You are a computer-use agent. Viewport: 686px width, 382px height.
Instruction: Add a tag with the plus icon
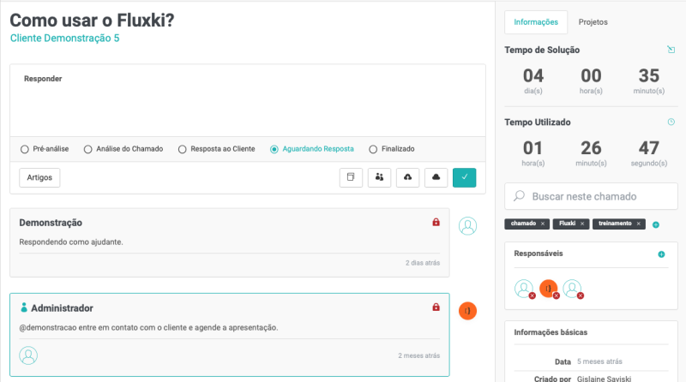pos(656,224)
